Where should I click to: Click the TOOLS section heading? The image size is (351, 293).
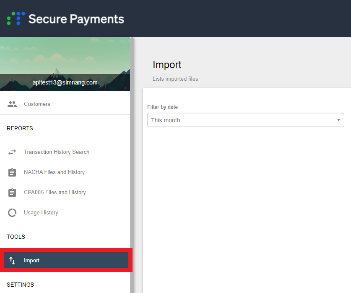[x=16, y=237]
